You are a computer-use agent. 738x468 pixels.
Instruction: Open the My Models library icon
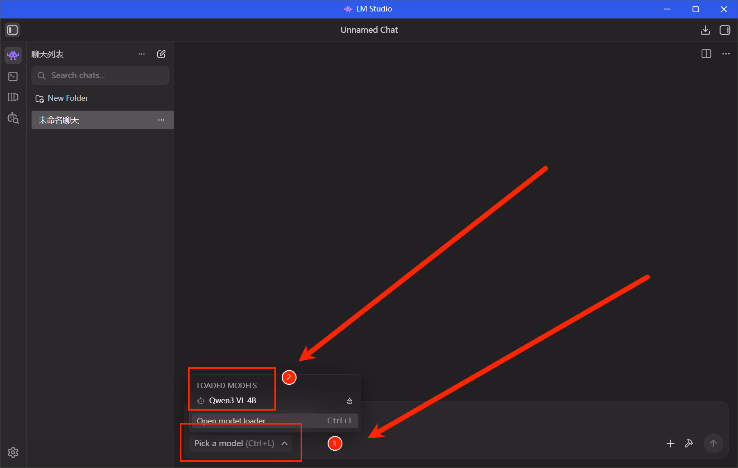pos(13,97)
